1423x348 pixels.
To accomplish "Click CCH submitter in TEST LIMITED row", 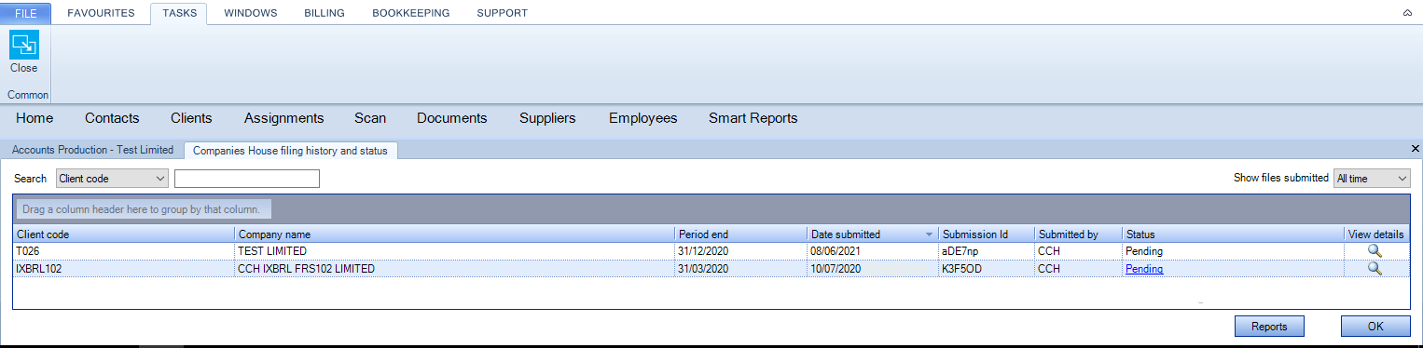I will pyautogui.click(x=1078, y=251).
